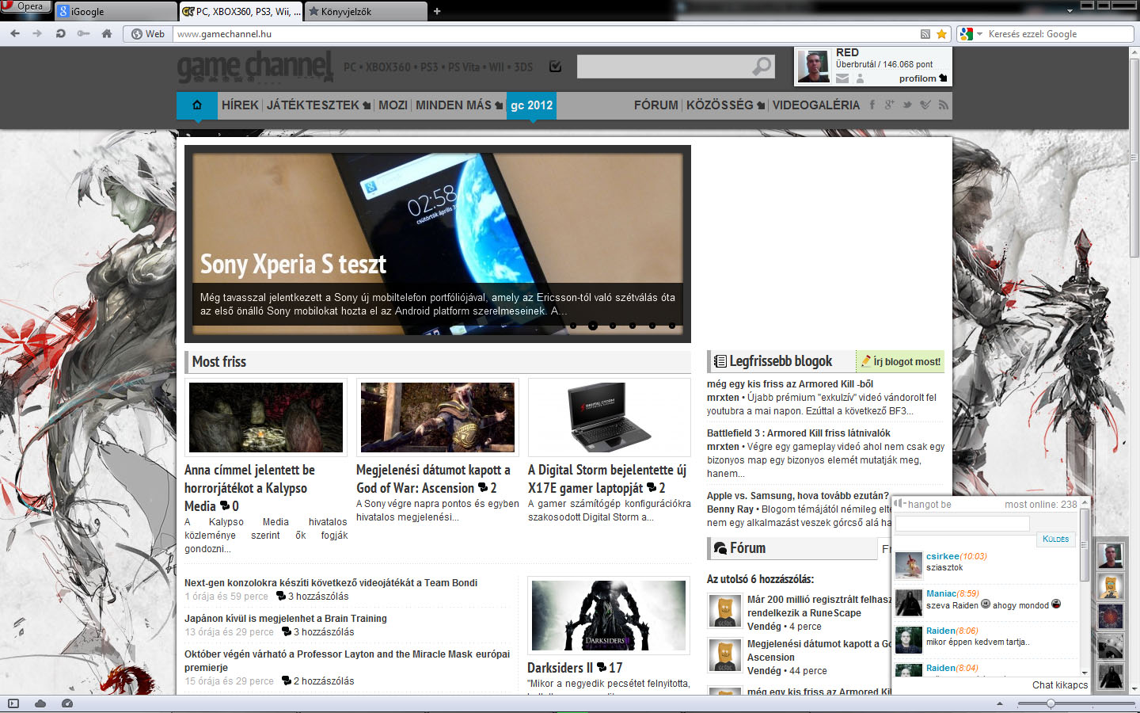
Task: Click the 'Írj blogot most!' button
Action: (x=901, y=361)
